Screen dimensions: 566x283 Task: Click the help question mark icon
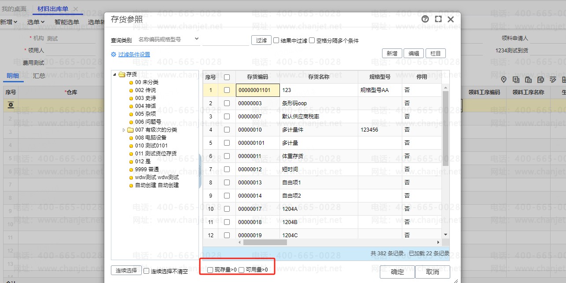(425, 19)
